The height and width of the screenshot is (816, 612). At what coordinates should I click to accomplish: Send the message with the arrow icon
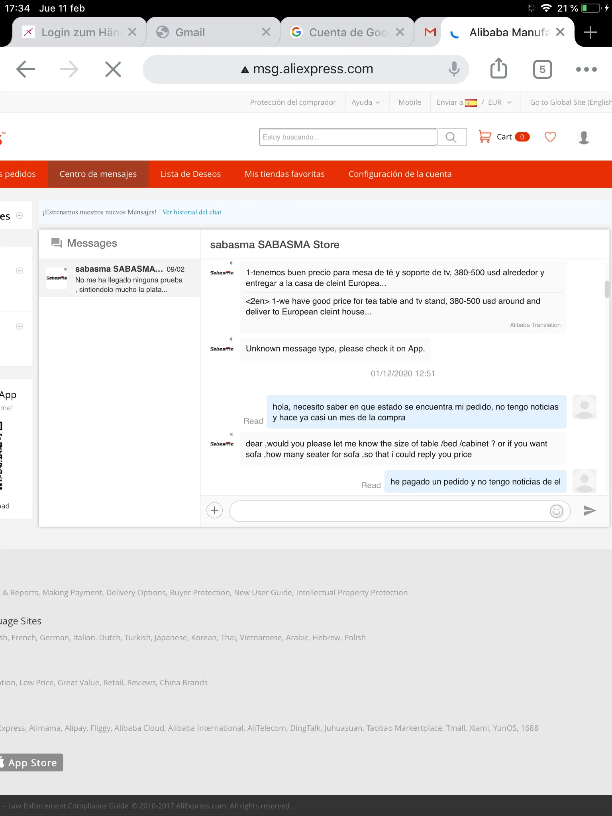pyautogui.click(x=590, y=510)
